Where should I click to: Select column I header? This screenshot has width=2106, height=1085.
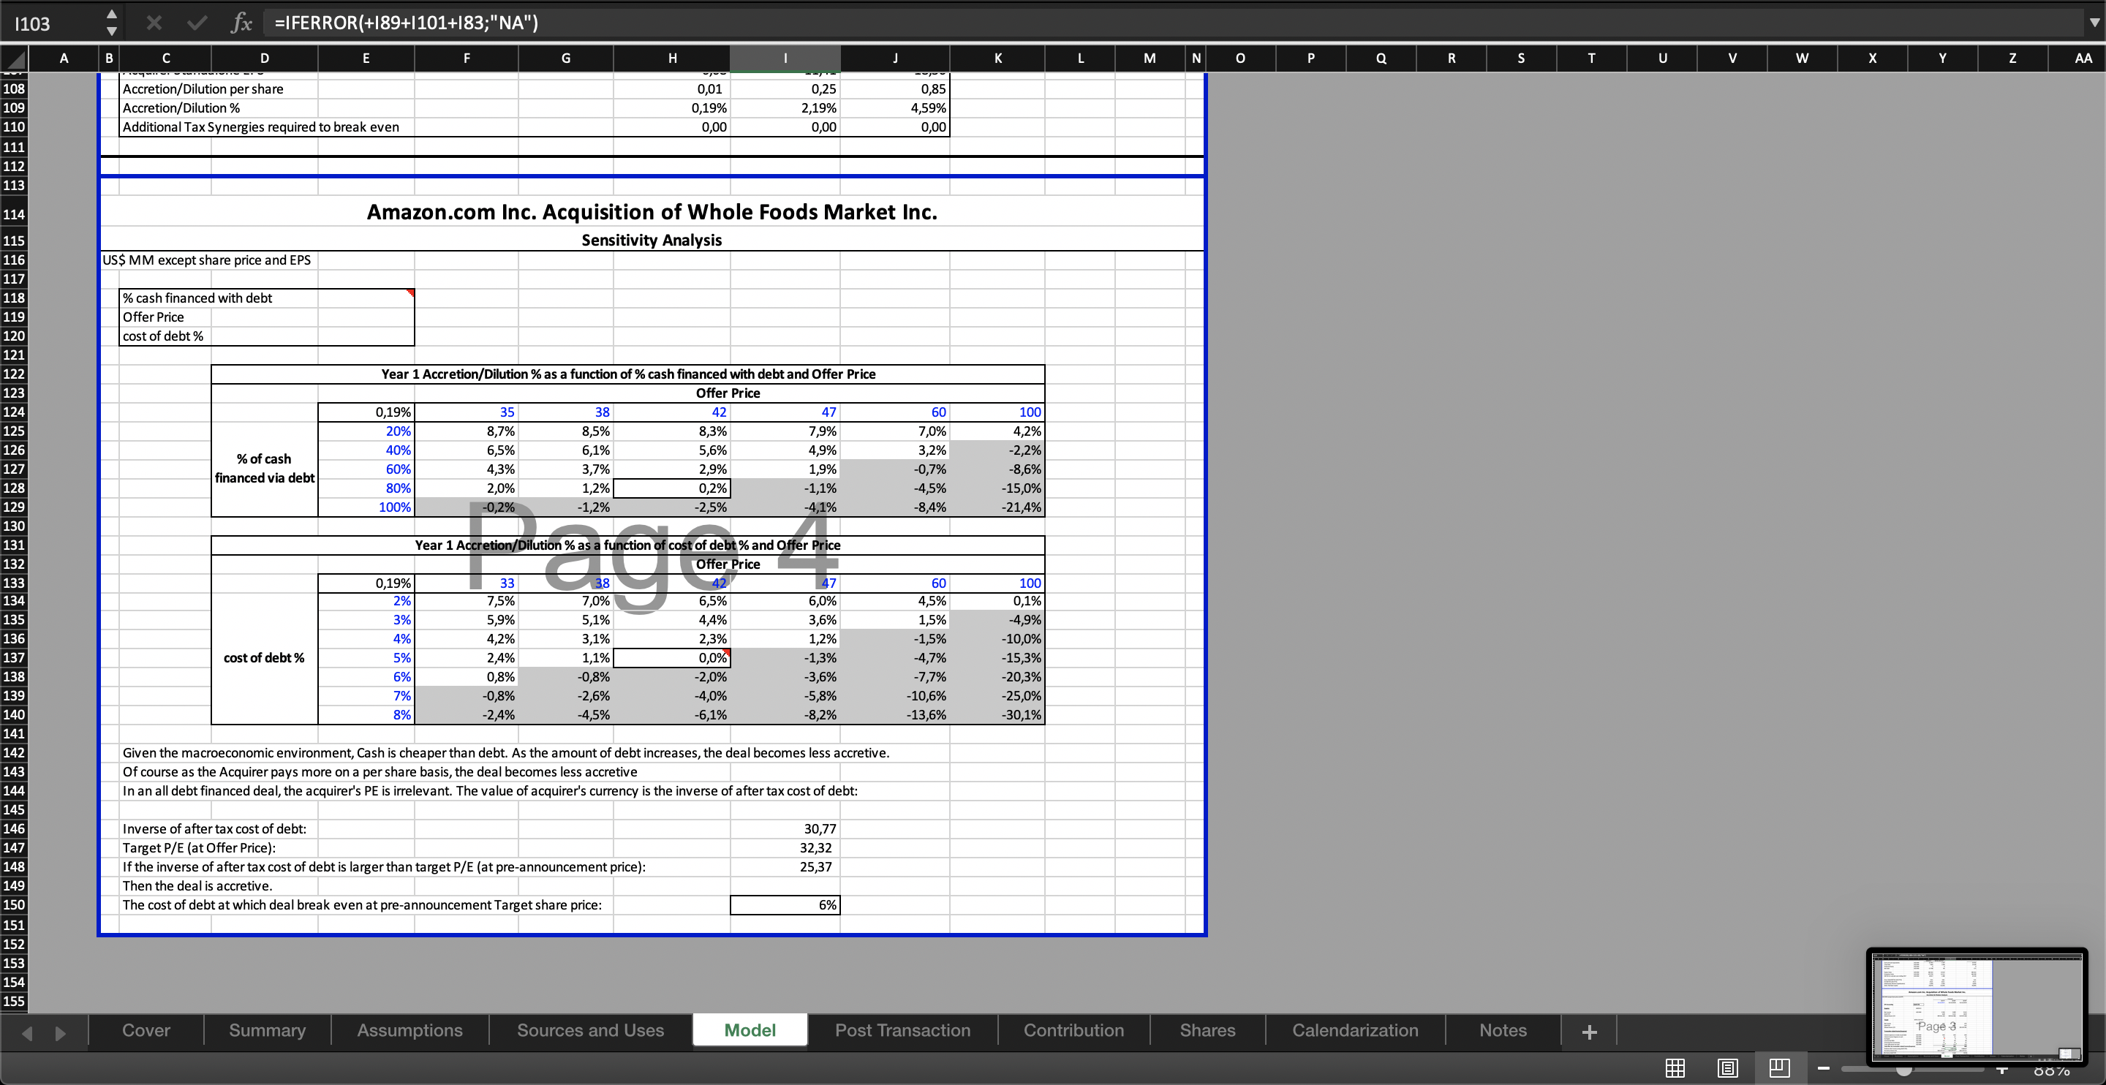coord(785,58)
